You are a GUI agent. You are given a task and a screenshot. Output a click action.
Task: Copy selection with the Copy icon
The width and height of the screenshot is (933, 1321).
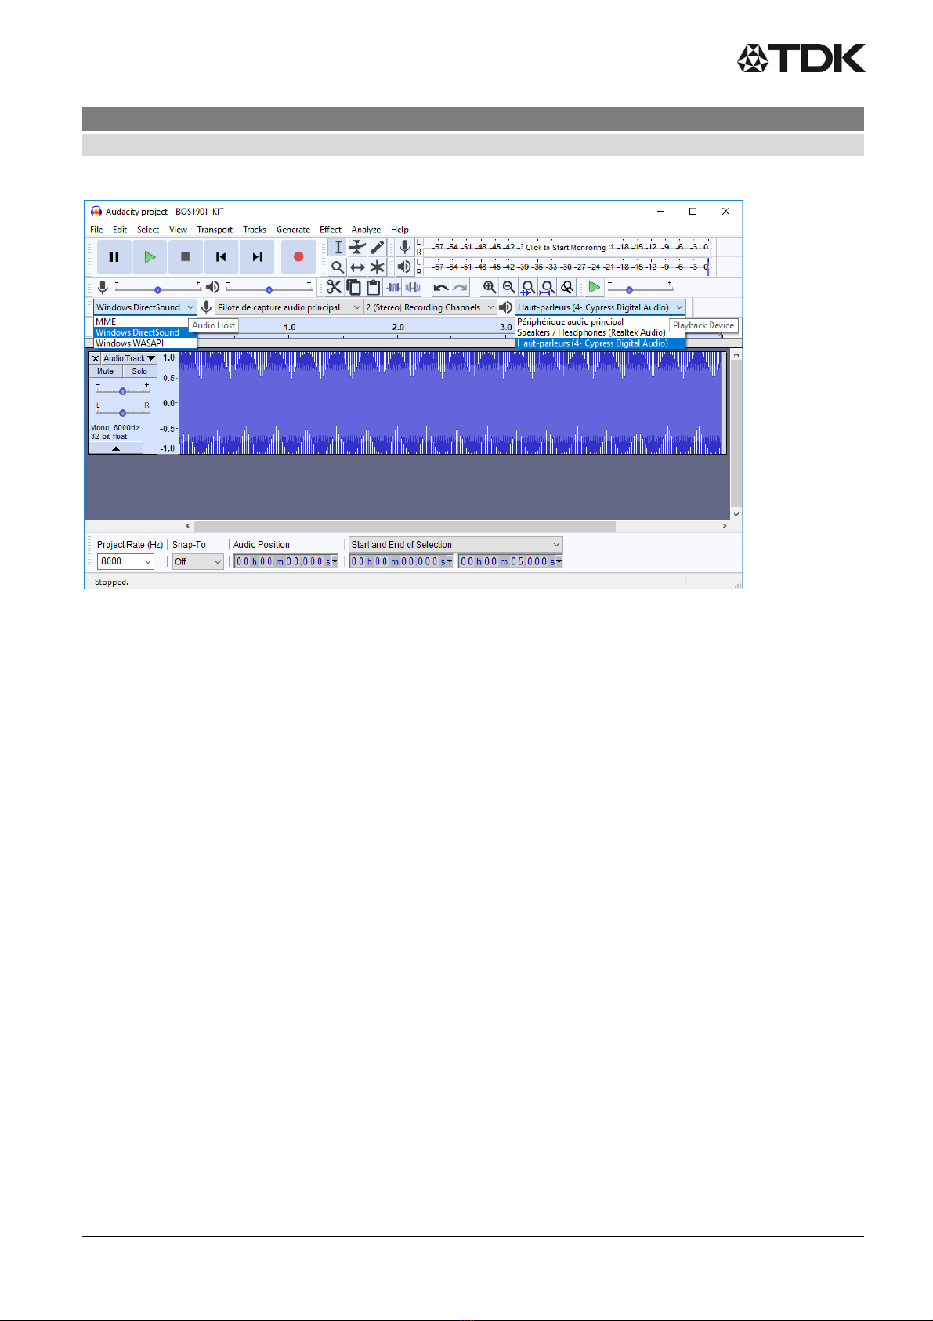pyautogui.click(x=354, y=287)
